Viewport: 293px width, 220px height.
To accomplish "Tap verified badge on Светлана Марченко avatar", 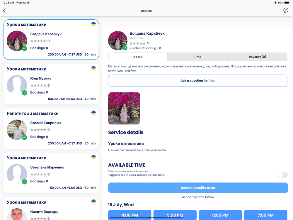I will [25, 182].
